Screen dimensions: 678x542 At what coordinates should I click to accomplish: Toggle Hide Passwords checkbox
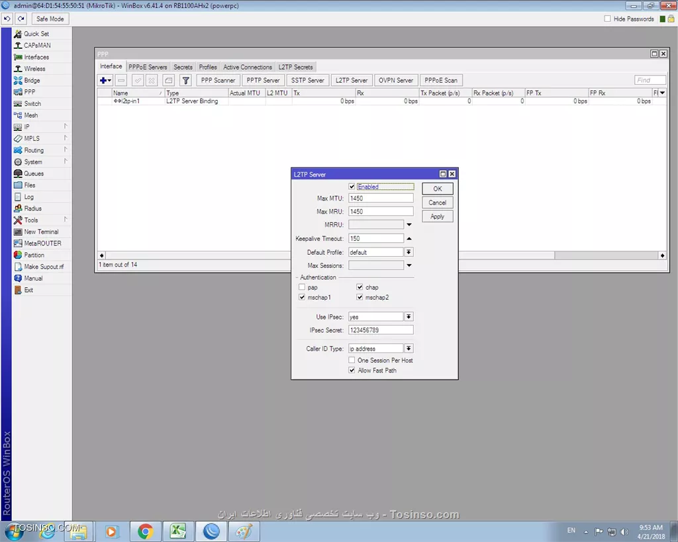click(x=608, y=19)
